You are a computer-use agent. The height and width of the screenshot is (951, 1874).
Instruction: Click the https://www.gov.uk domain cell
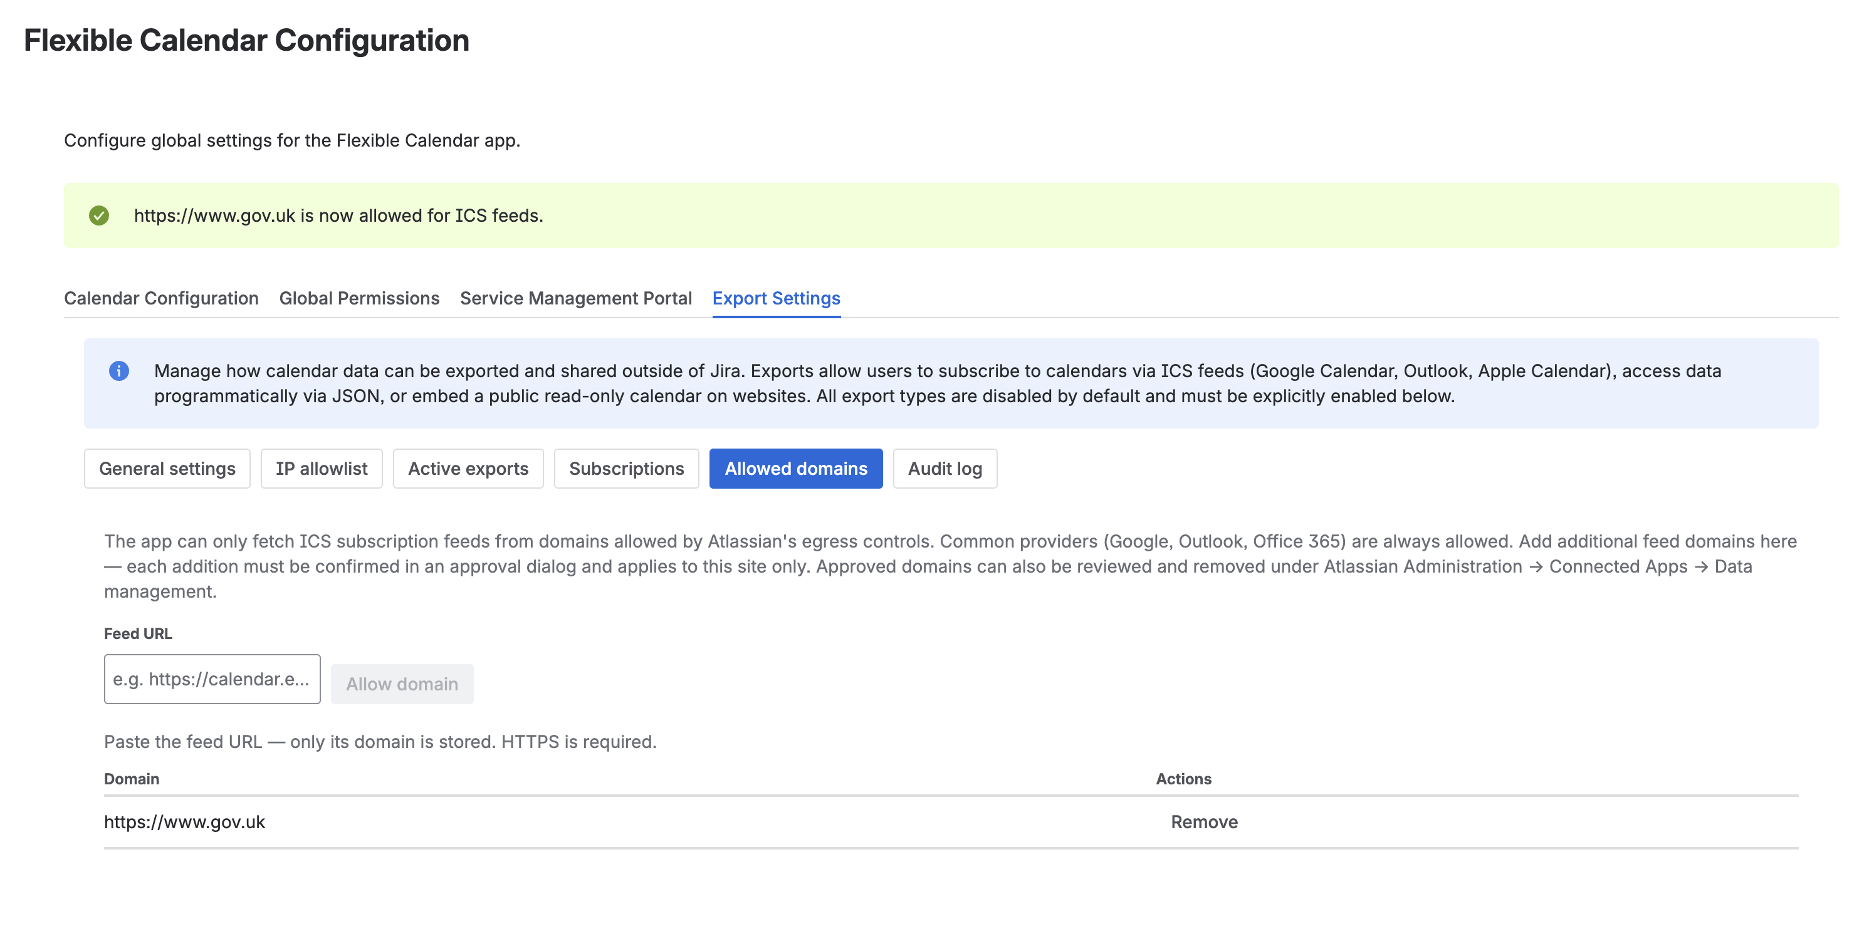point(185,821)
